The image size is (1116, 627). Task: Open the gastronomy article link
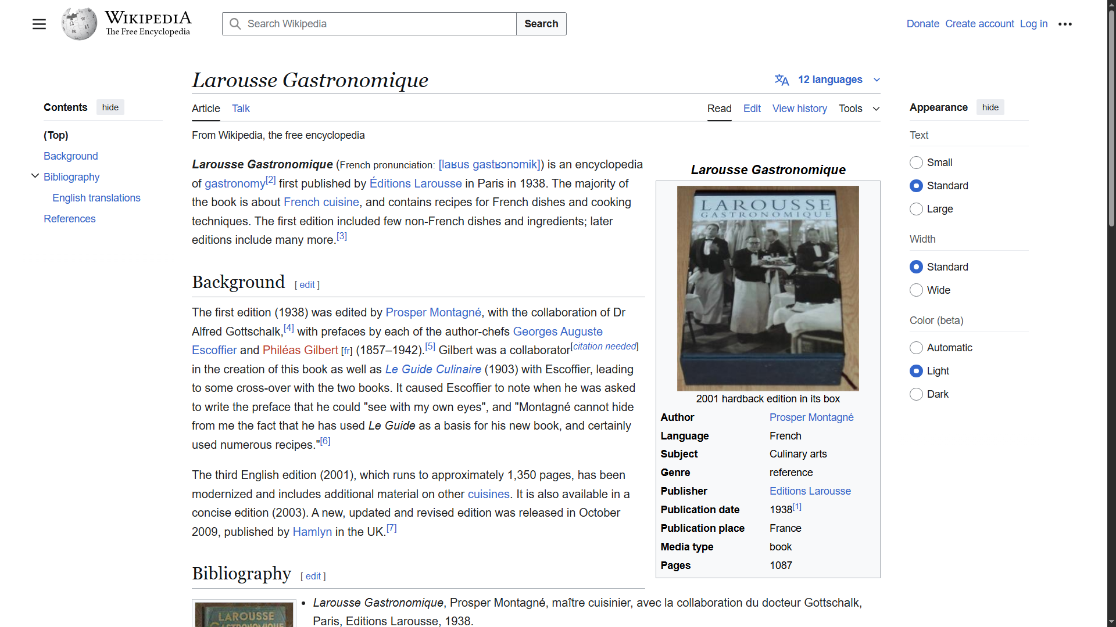click(x=235, y=183)
